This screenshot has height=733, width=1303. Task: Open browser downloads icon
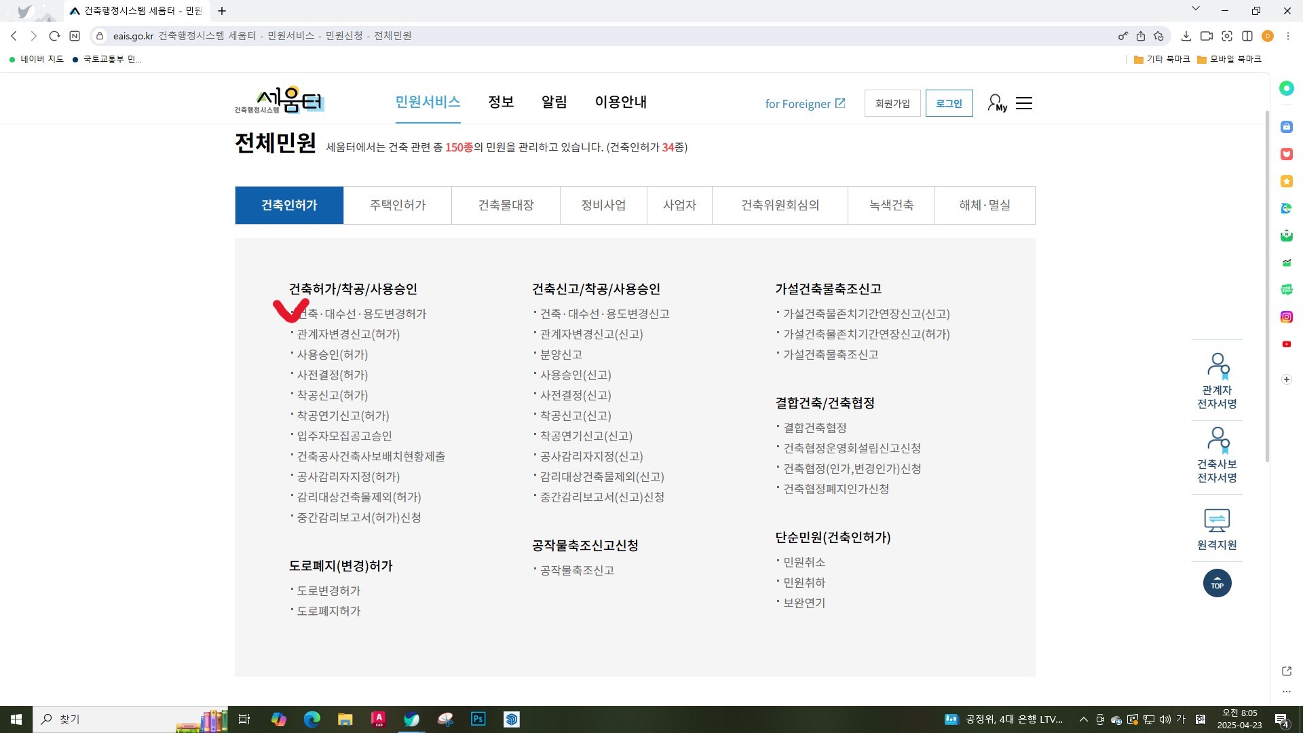coord(1186,36)
